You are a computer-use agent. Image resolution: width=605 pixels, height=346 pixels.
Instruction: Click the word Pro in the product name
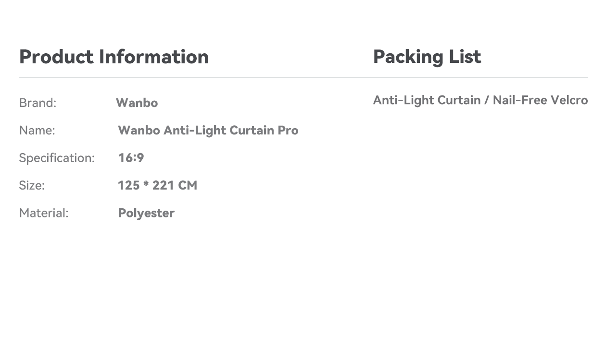point(288,131)
